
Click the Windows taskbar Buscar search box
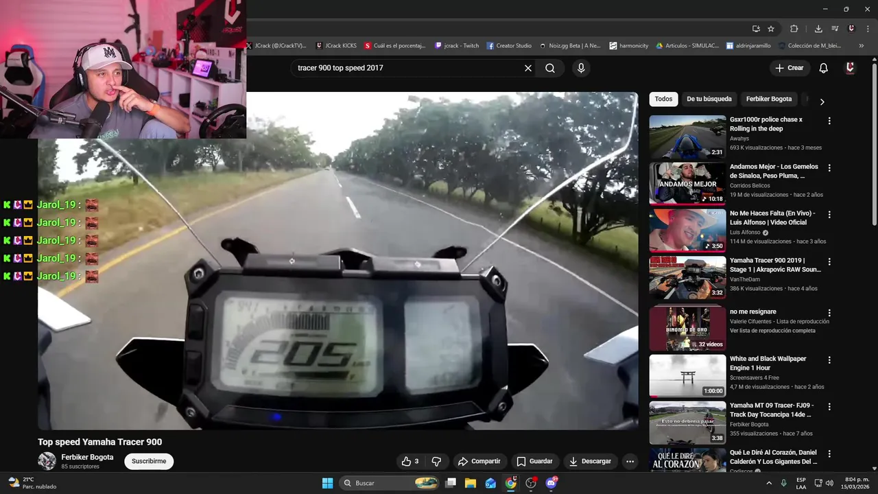pos(390,483)
